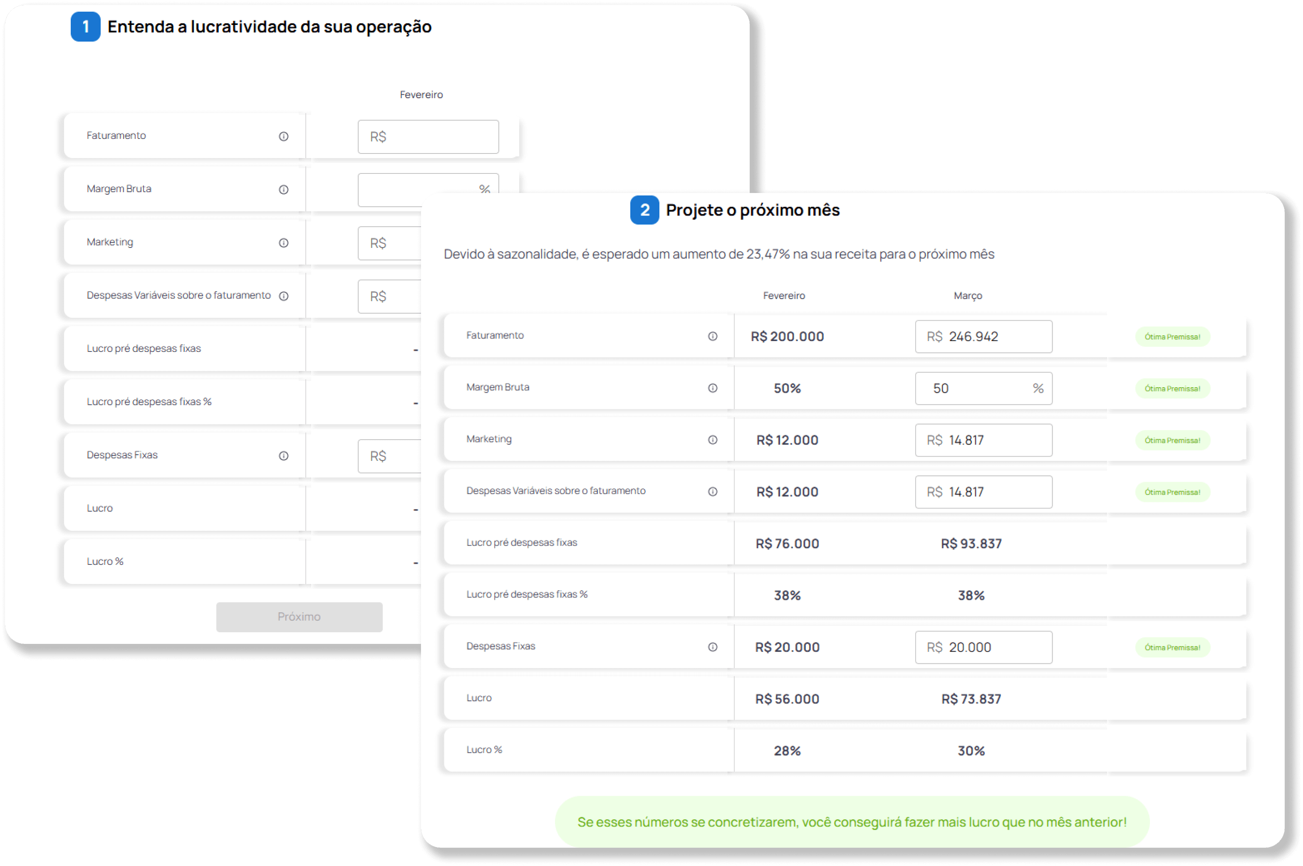Image resolution: width=1303 pixels, height=866 pixels.
Task: Select Lucro pré despesas fixas R$ 76.000
Action: 787,544
